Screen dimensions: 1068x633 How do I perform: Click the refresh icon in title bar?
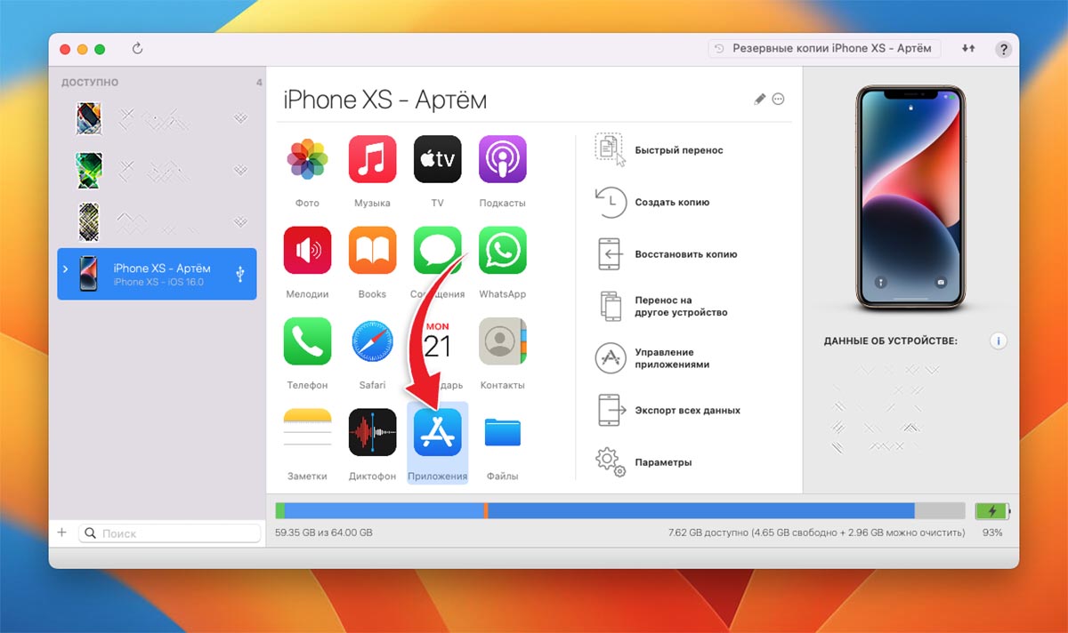point(137,48)
